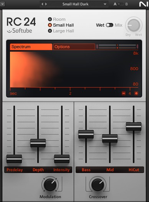This screenshot has height=202, width=149.
Task: Open the plugin menu arrow at top-left
Action: click(x=2, y=4)
